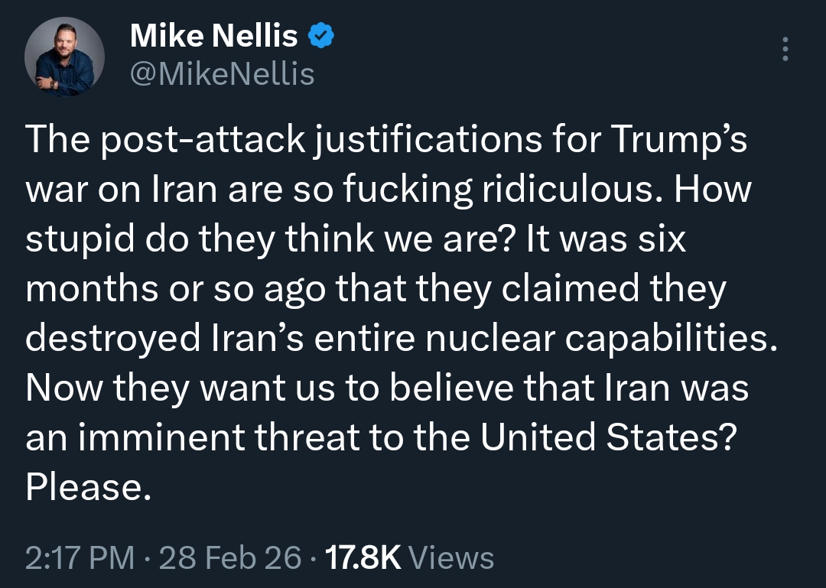Screen dimensions: 826x588
Task: Click the Views label beside 17.8K
Action: [451, 557]
